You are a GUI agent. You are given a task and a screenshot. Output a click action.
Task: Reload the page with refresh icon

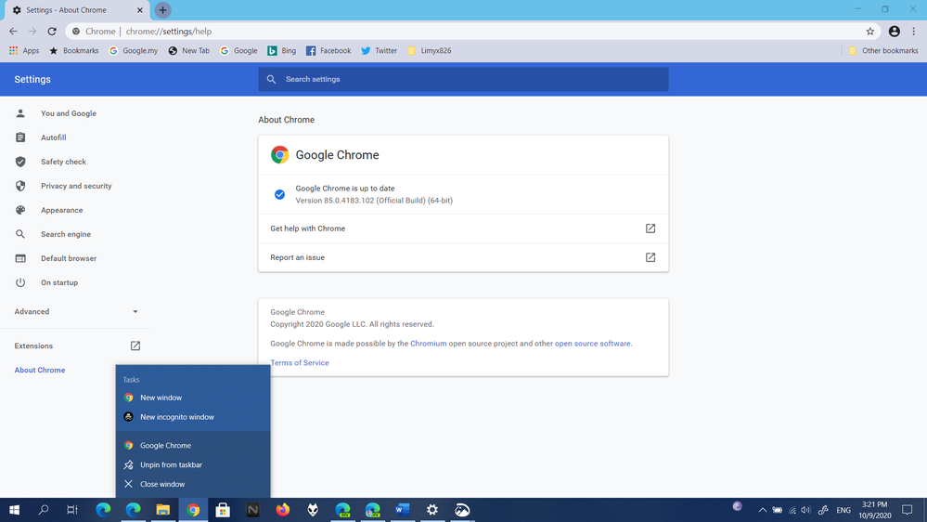point(52,32)
